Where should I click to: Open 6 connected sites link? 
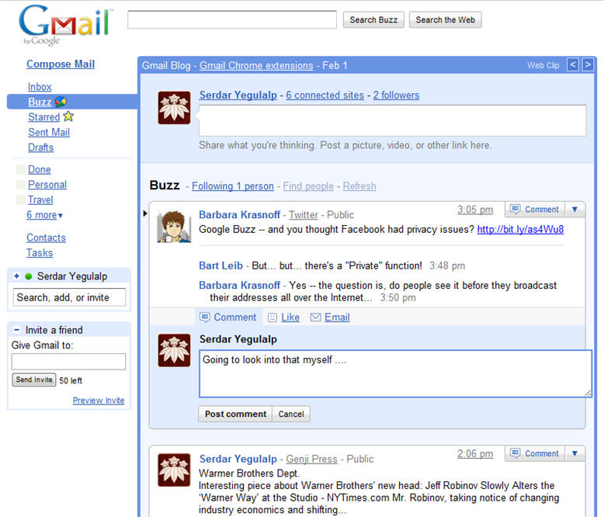[x=325, y=95]
